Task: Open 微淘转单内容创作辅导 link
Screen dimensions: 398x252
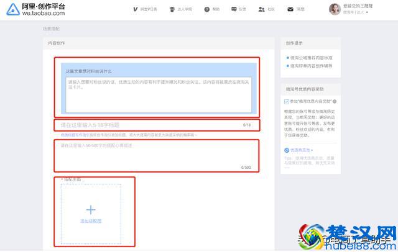Action: point(311,66)
